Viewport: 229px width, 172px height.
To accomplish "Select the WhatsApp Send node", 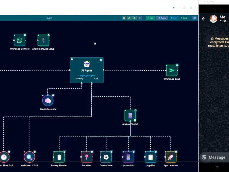I will tap(171, 71).
